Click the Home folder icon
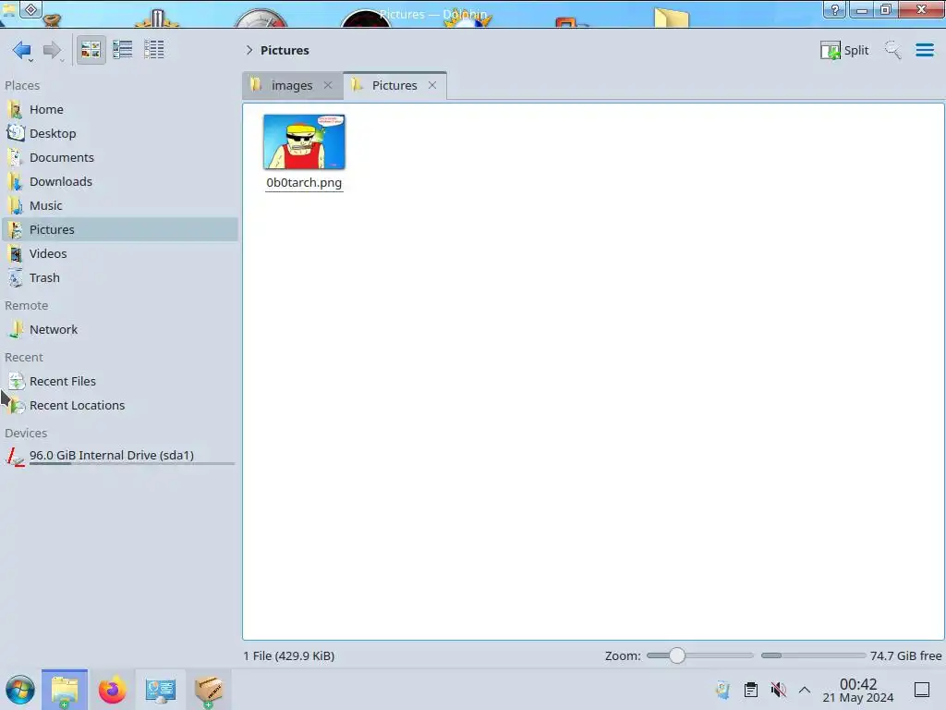This screenshot has height=710, width=946. click(15, 109)
